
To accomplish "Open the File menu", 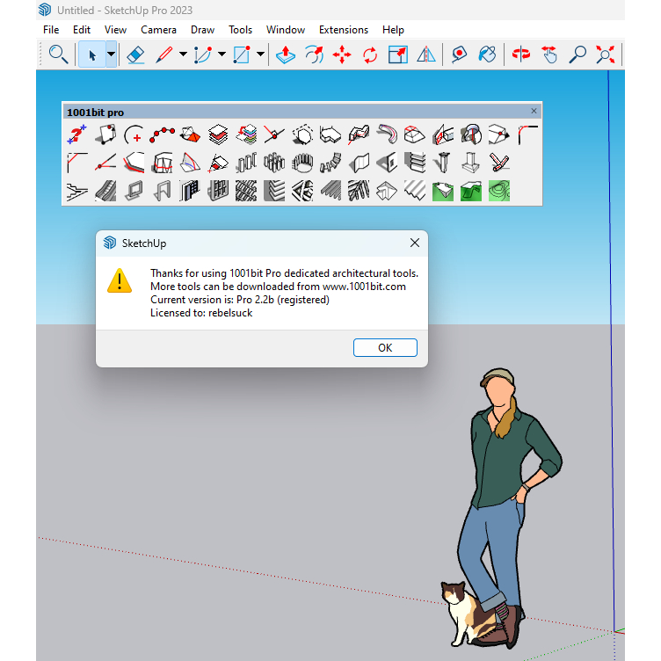I will coord(51,30).
